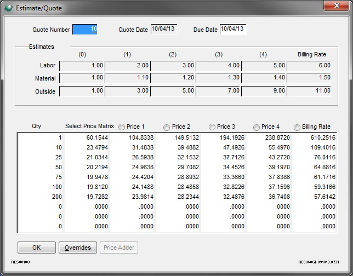Click the price cell 32.1532
Viewport: 353px width, 276px height.
[x=178, y=157]
